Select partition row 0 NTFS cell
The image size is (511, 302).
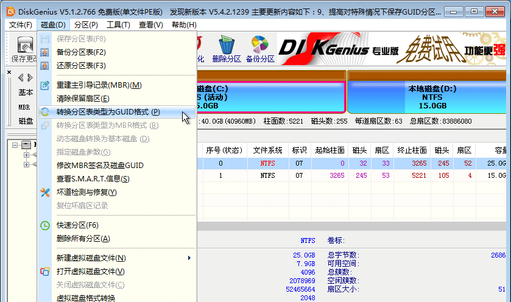pos(267,164)
